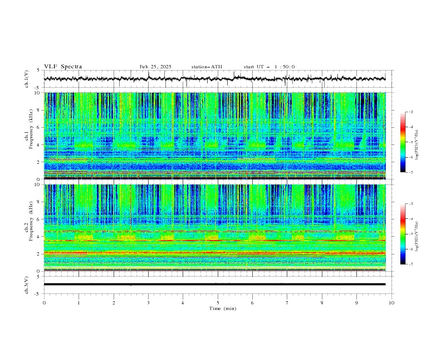This screenshot has width=441, height=340.
Task: Click the '-3' value on upper colorbar
Action: tap(410, 112)
